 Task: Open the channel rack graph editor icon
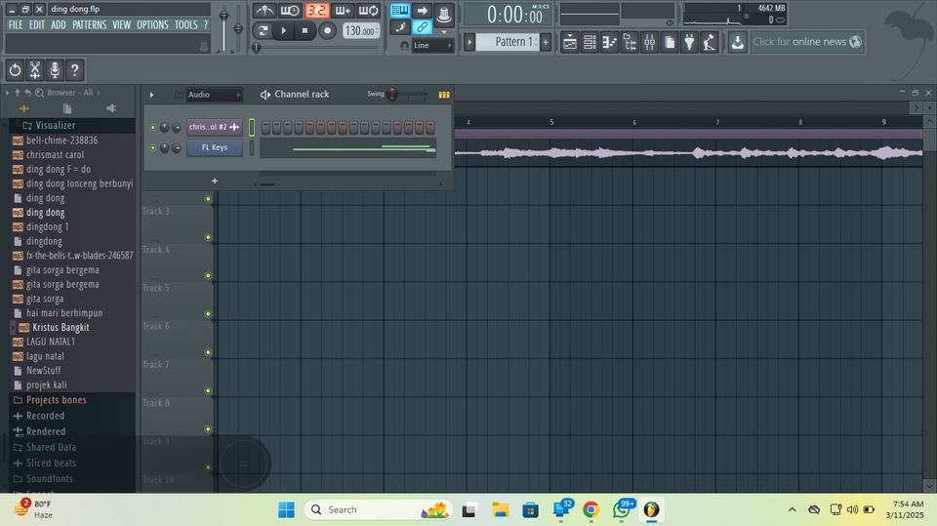pos(444,95)
